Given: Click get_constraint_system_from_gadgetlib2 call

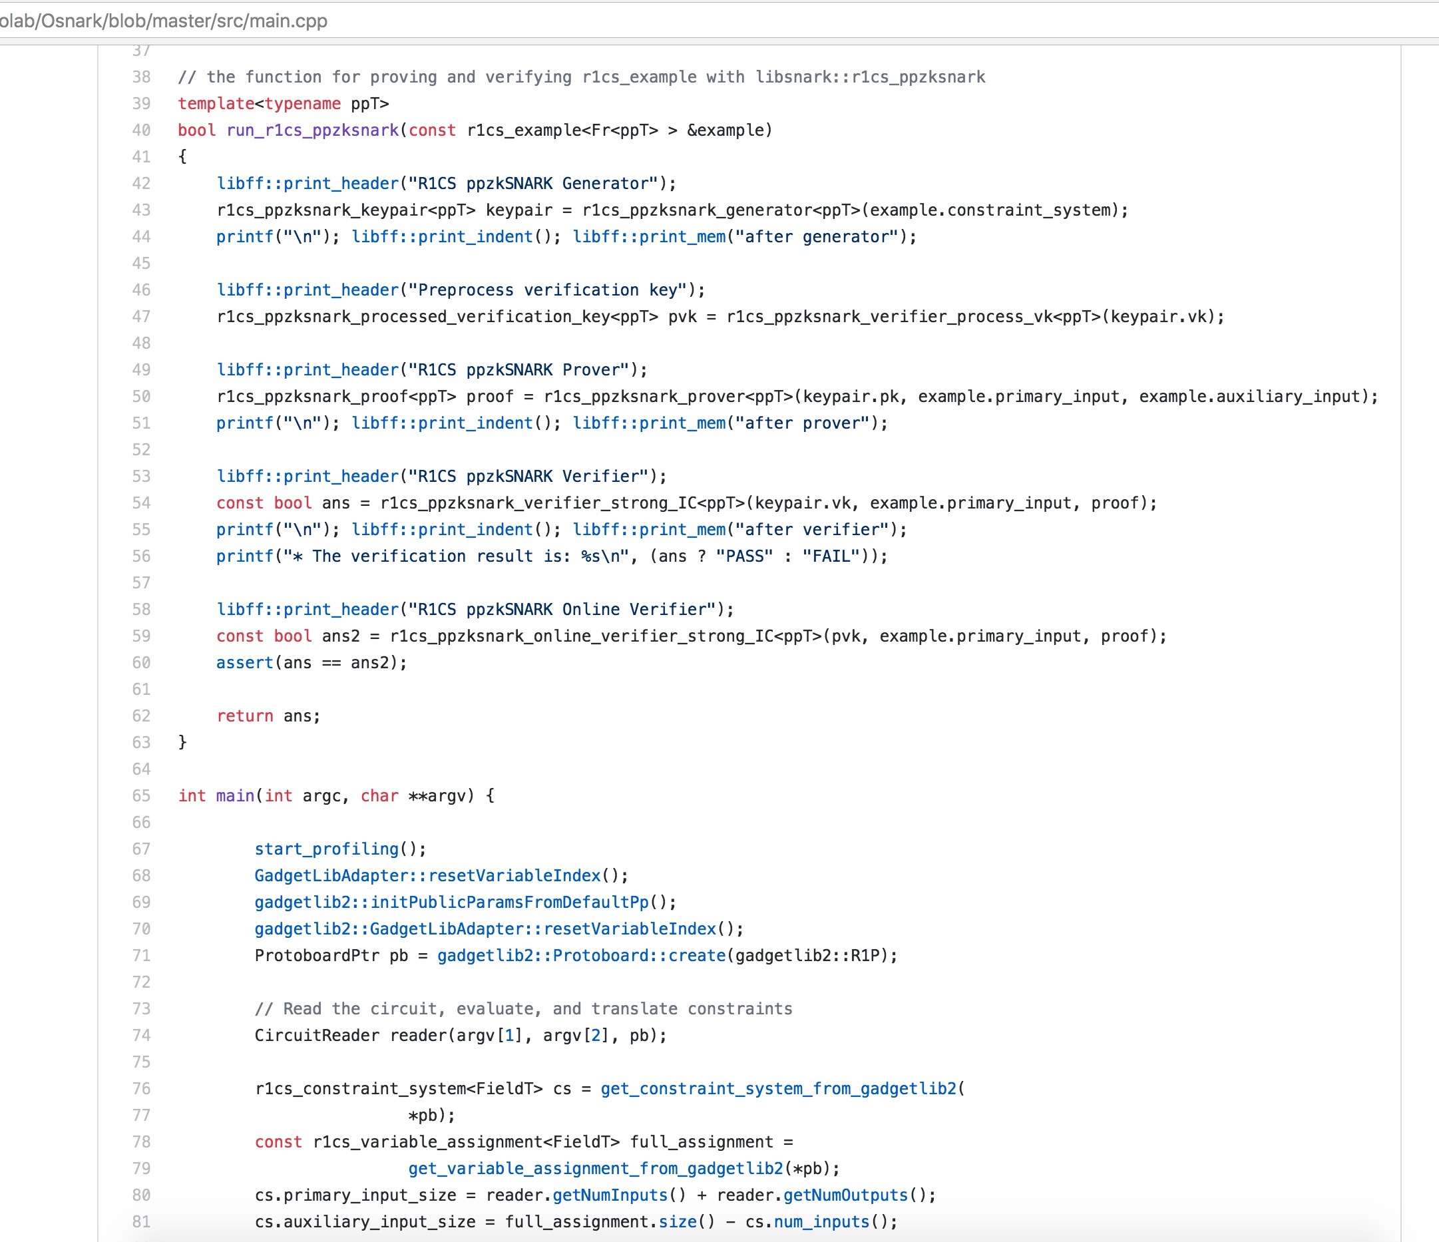Looking at the screenshot, I should pos(779,1089).
